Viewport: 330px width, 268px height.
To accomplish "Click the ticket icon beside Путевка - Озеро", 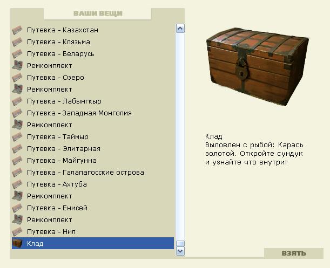I will (x=17, y=78).
